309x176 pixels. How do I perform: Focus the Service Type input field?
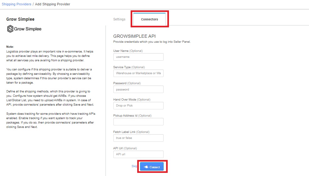click(138, 73)
